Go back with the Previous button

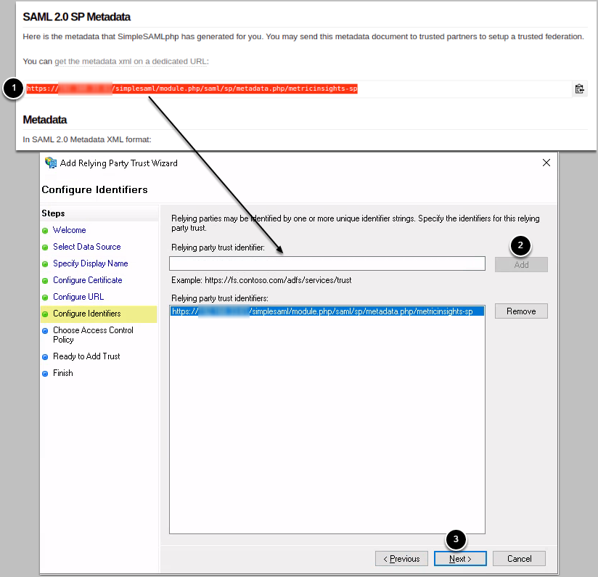401,559
